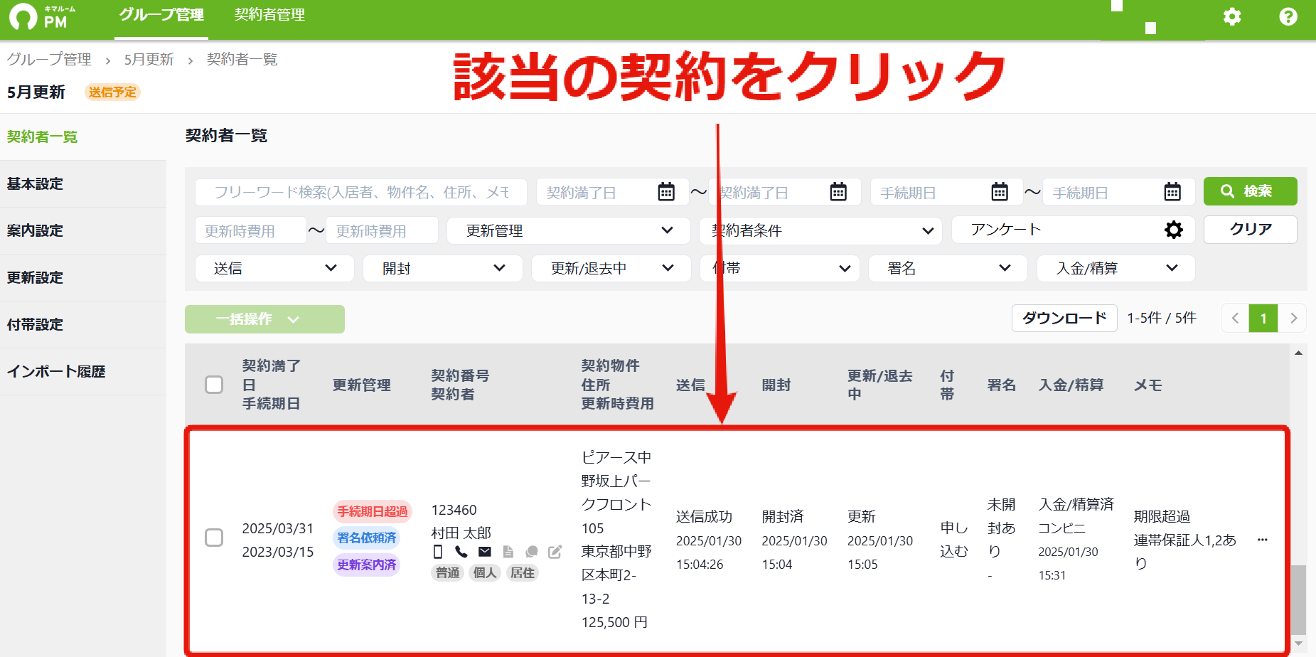Click the 個人 tag in contract row
Image resolution: width=1316 pixels, height=657 pixels.
485,572
